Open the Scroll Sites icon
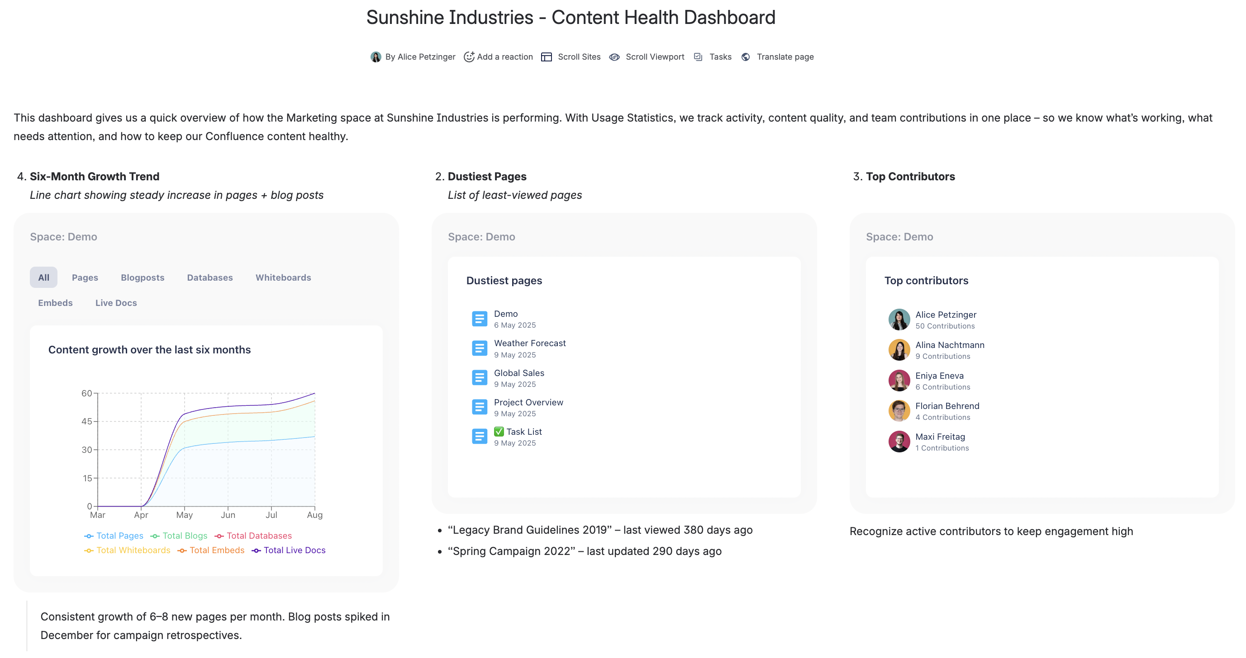 (x=546, y=57)
